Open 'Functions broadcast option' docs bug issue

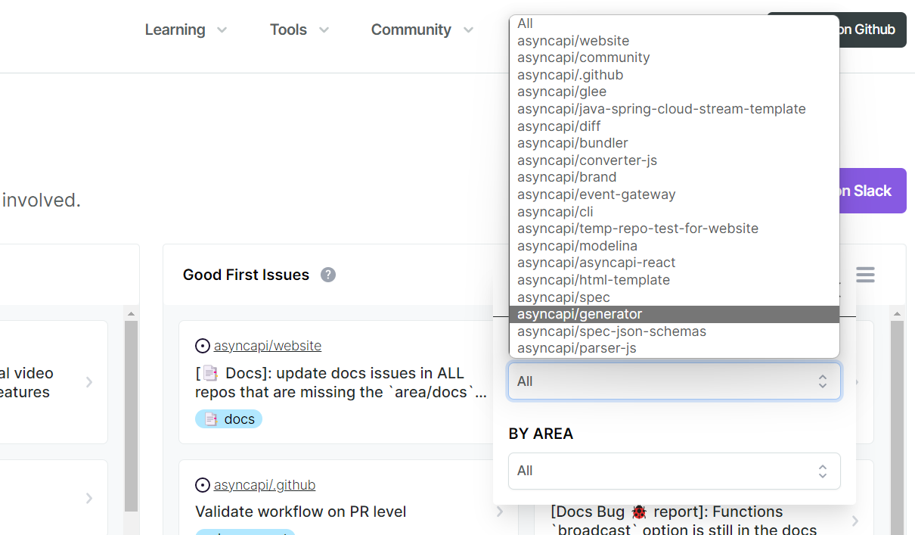pyautogui.click(x=684, y=521)
